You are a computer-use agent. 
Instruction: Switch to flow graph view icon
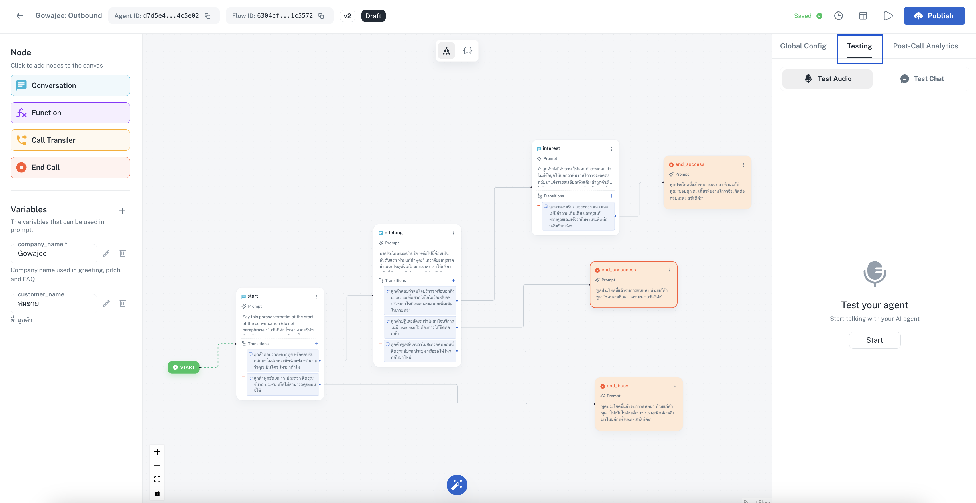click(x=446, y=51)
